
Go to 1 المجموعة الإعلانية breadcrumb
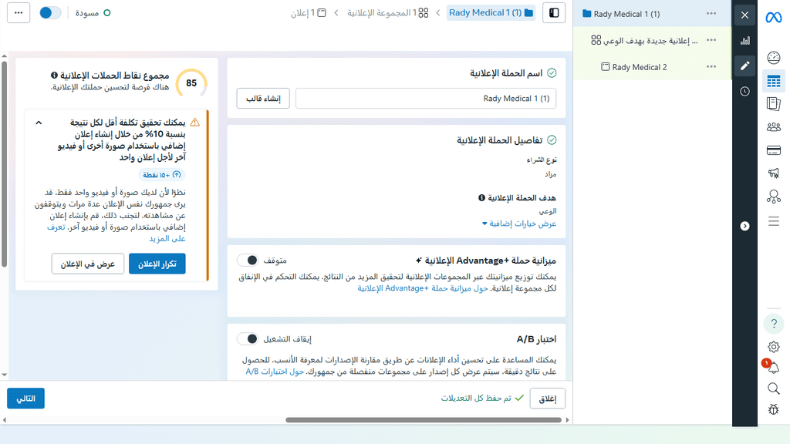387,13
